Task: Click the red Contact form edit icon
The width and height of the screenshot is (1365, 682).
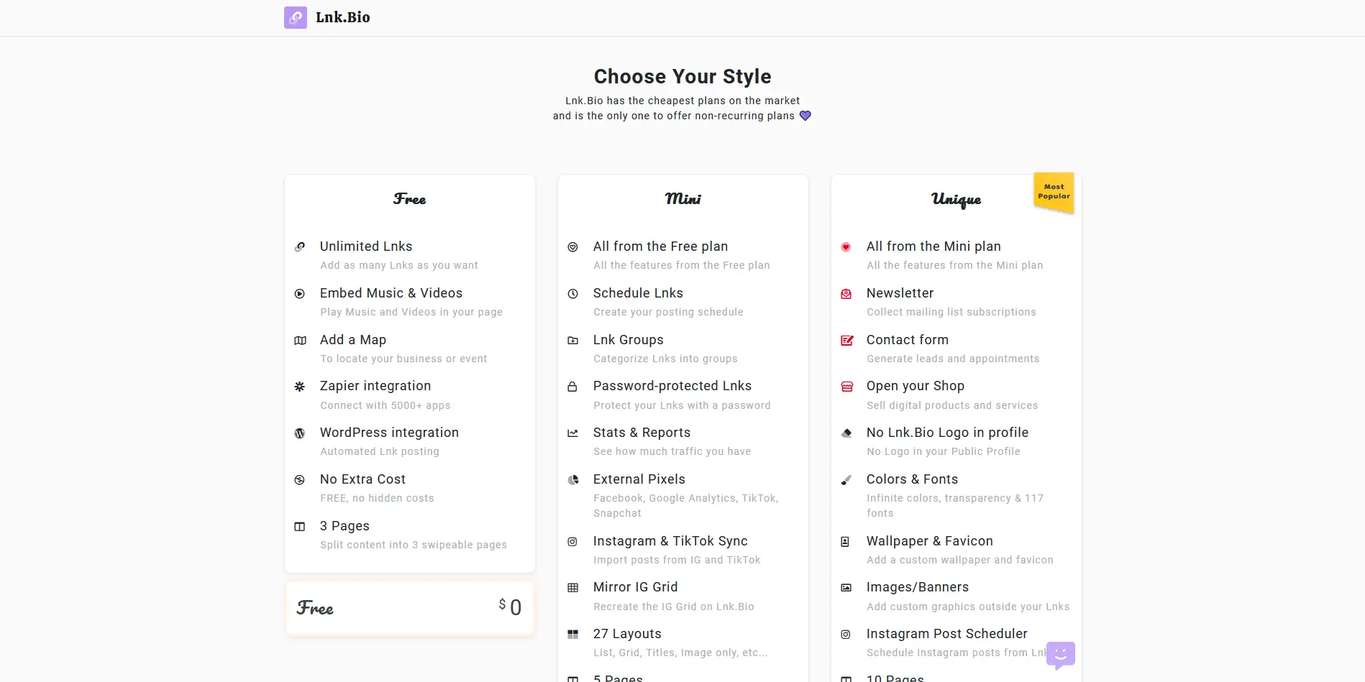Action: point(847,341)
